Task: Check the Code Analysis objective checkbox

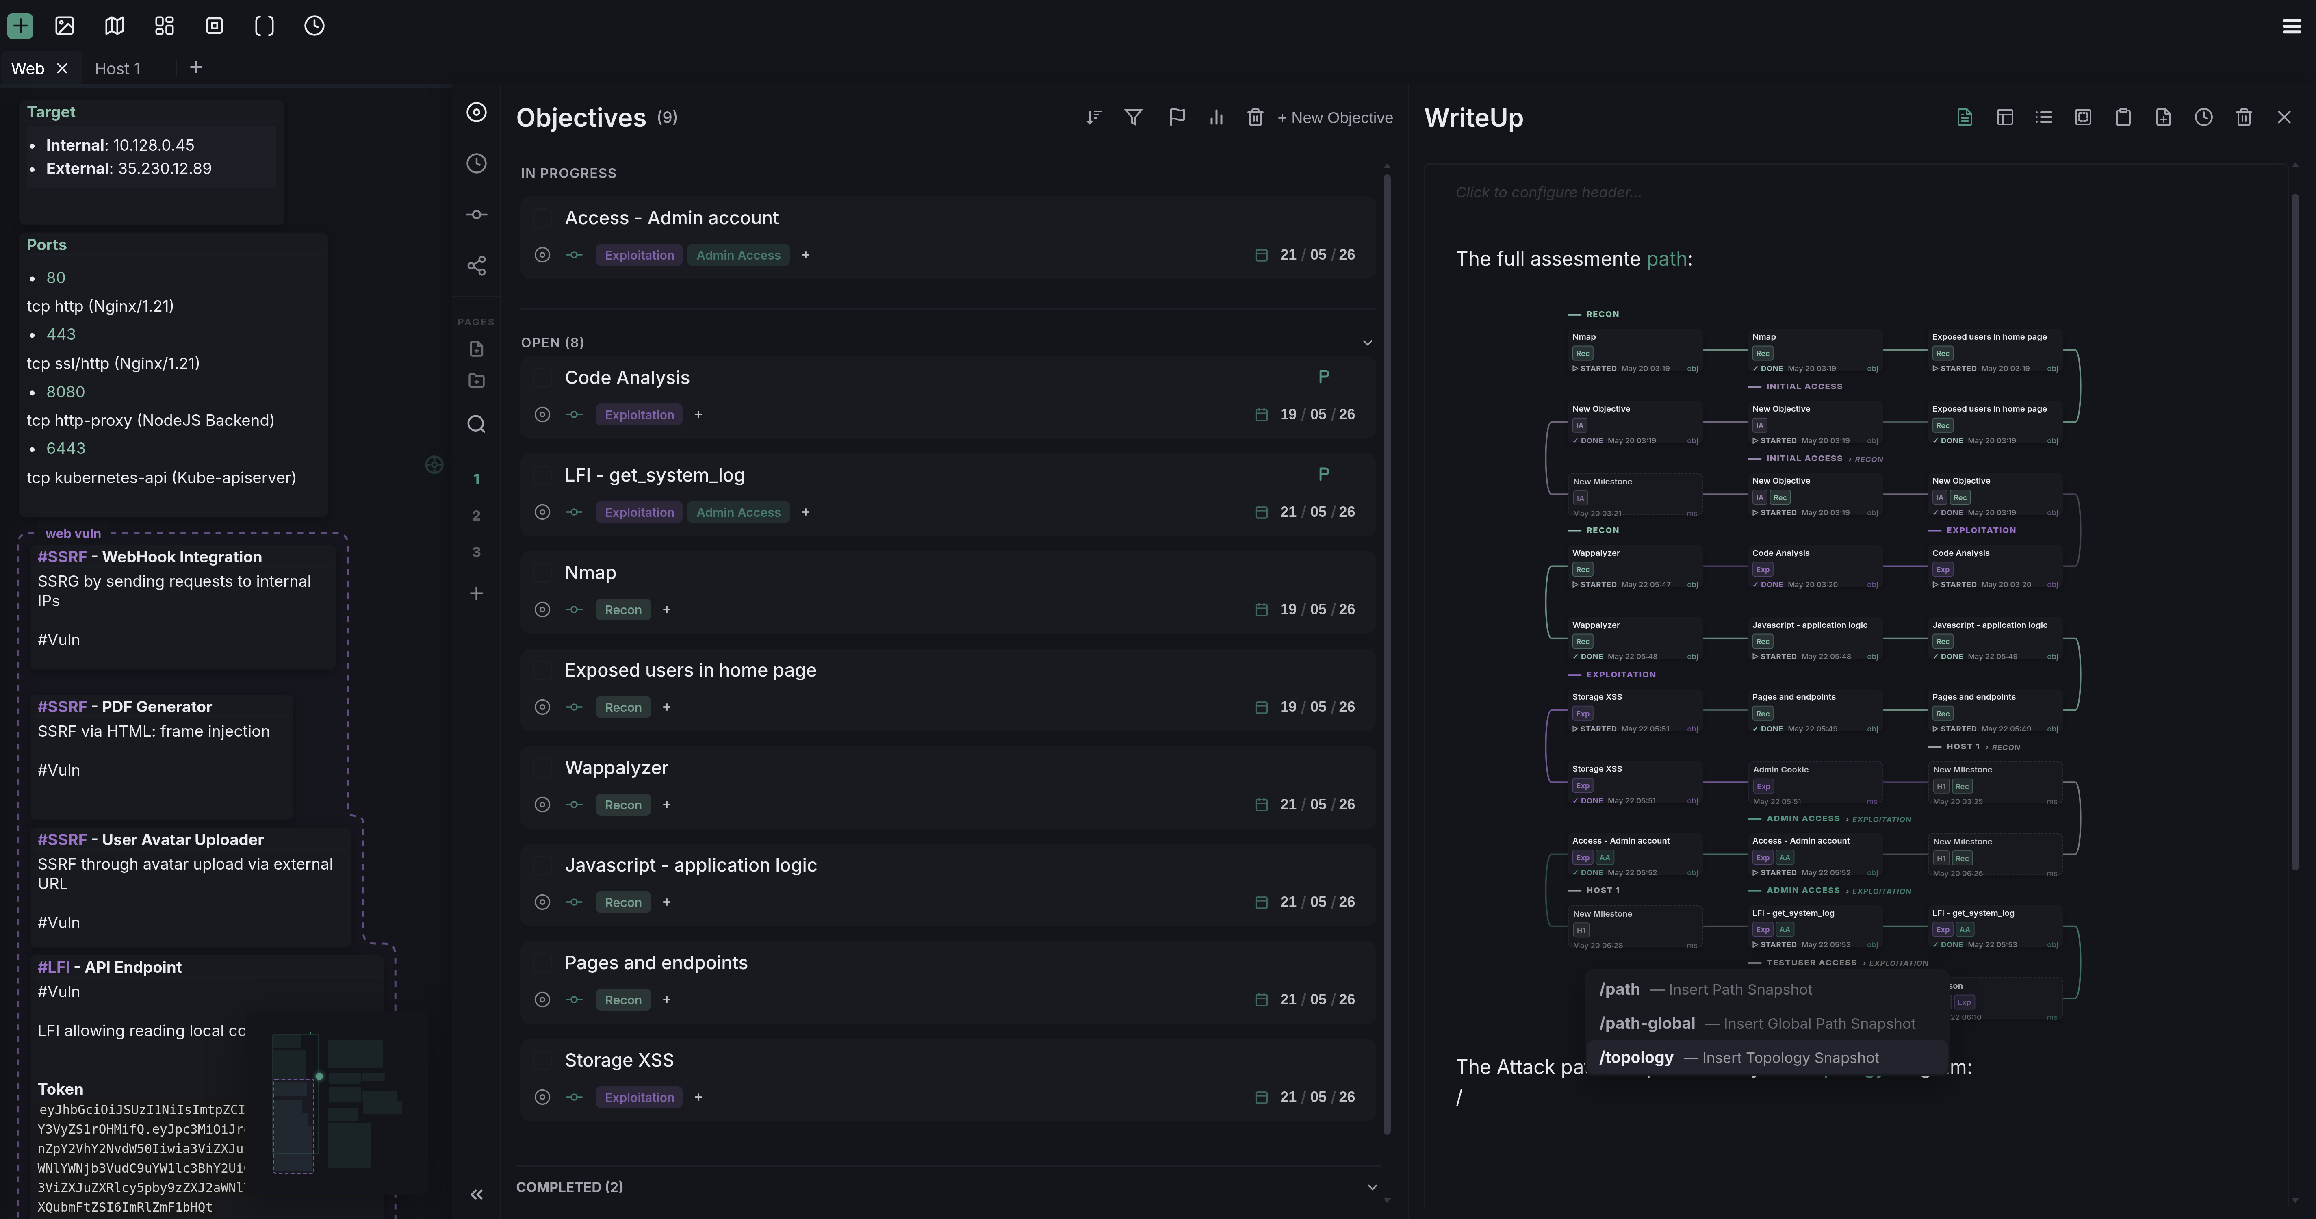Action: pyautogui.click(x=542, y=377)
